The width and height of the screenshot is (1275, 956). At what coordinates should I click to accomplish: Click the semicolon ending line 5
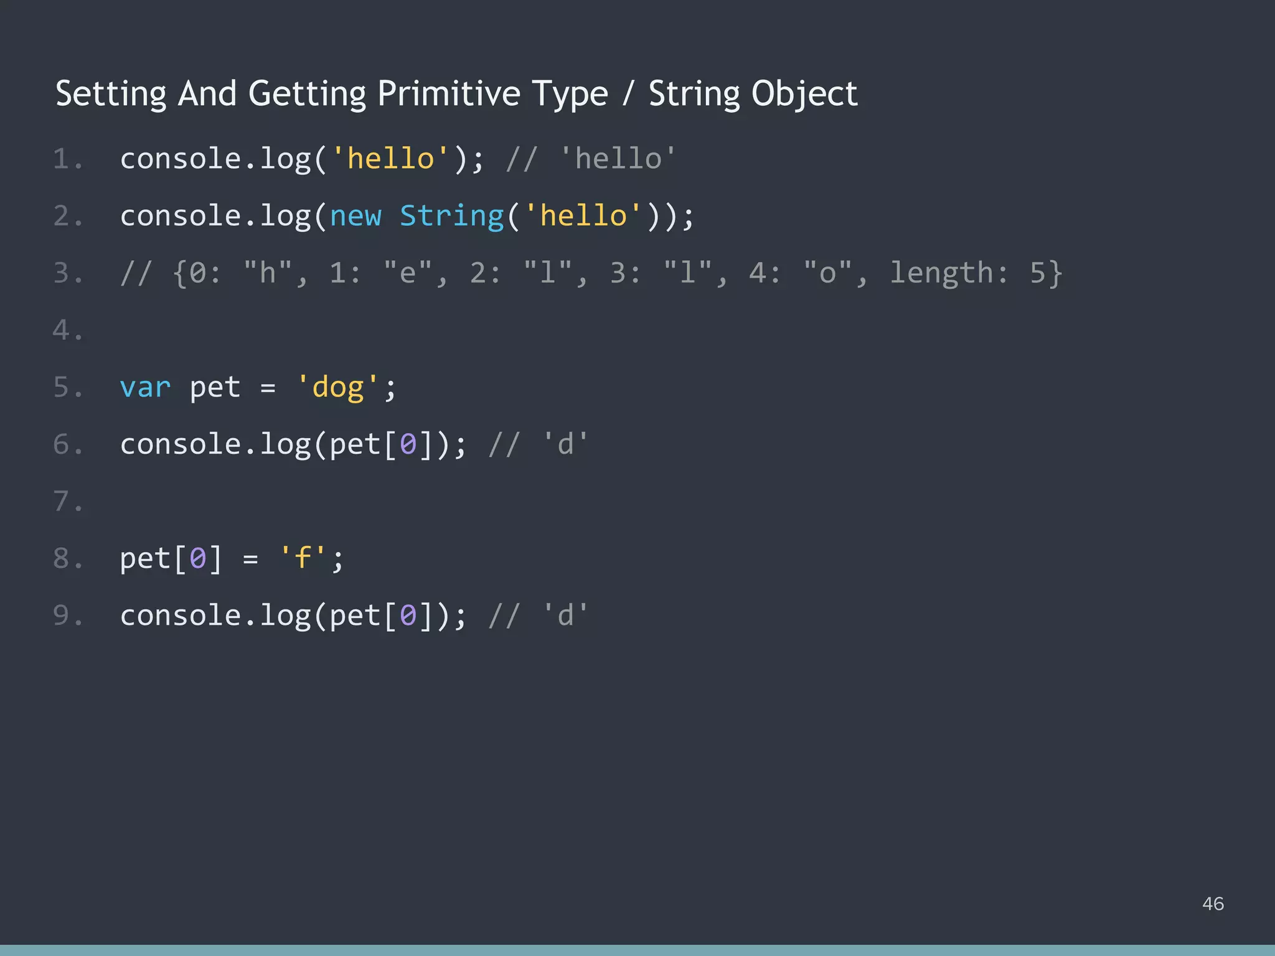click(389, 387)
